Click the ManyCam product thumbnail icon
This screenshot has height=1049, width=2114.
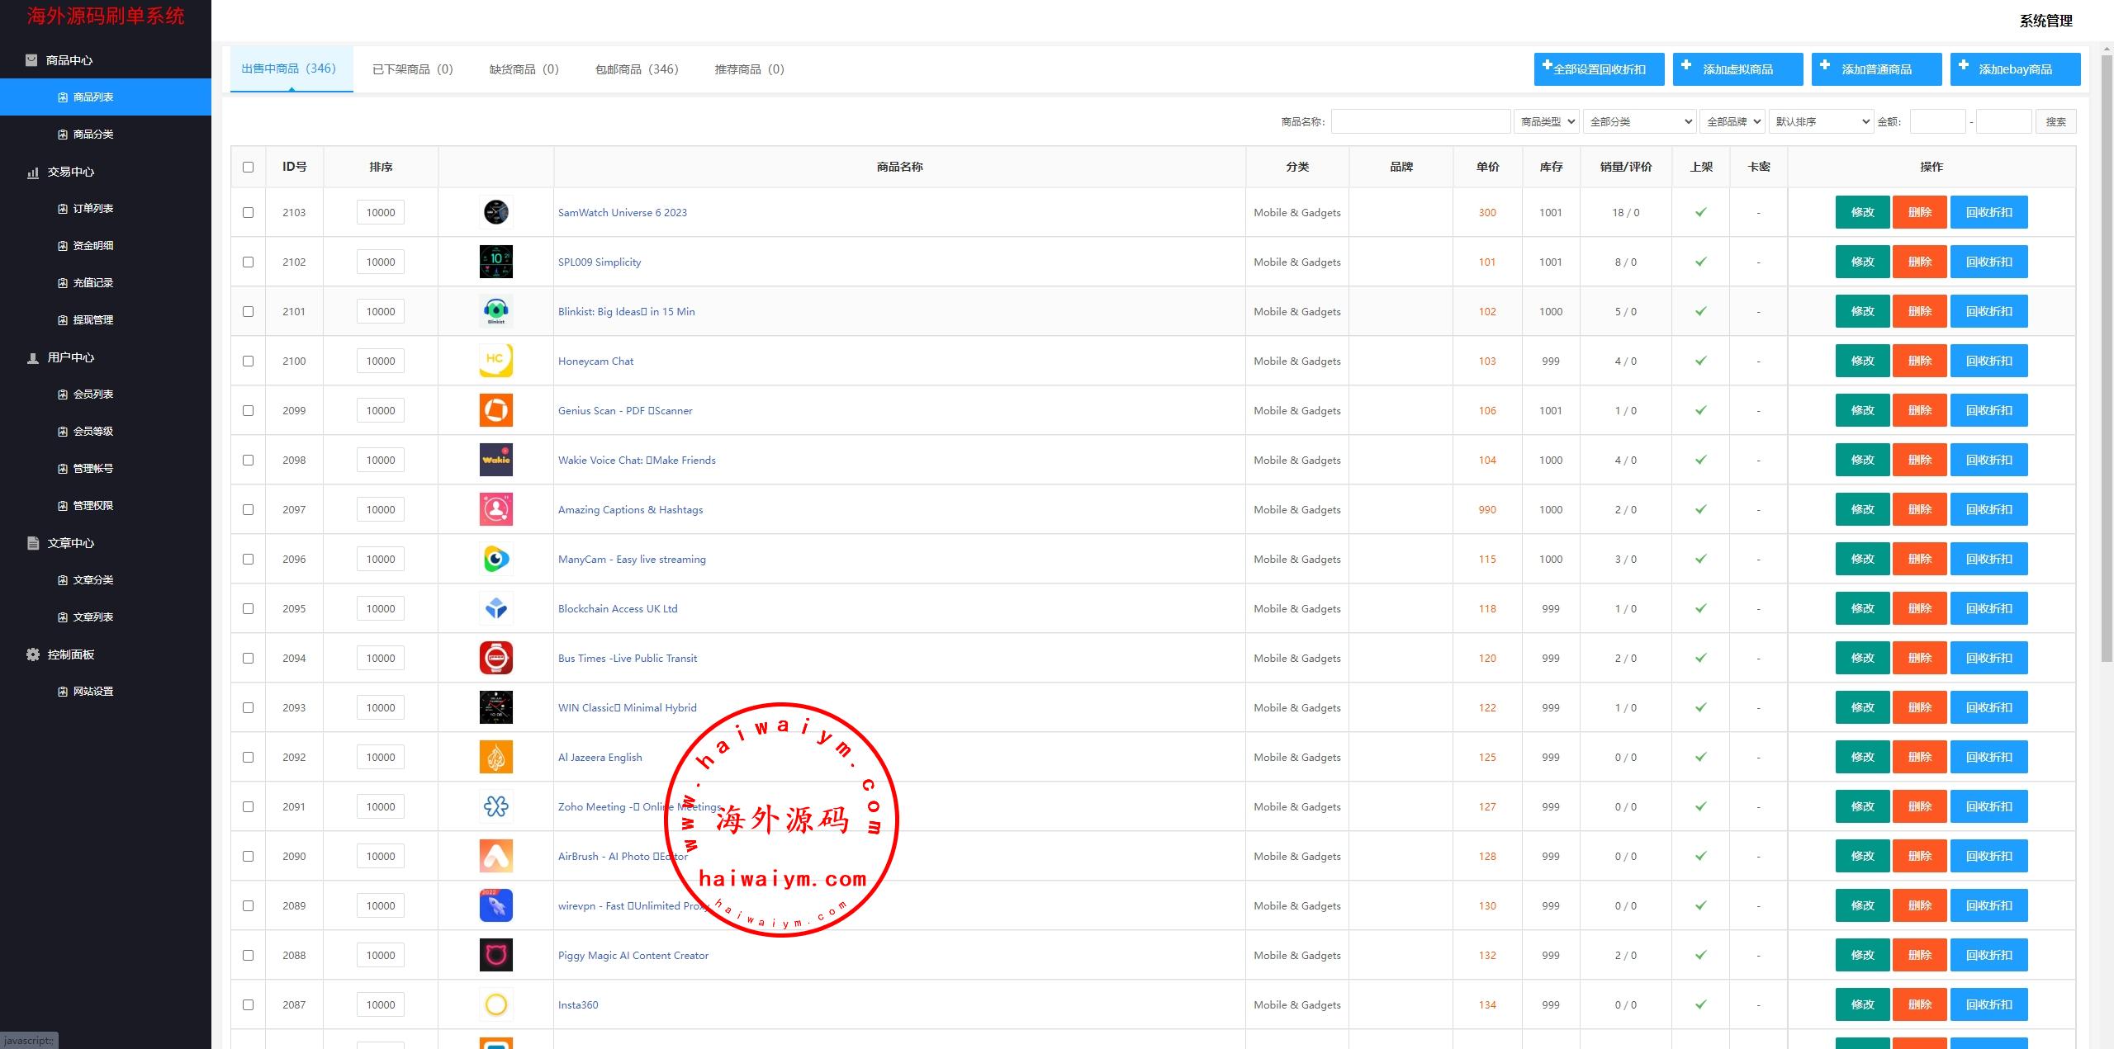[x=495, y=559]
